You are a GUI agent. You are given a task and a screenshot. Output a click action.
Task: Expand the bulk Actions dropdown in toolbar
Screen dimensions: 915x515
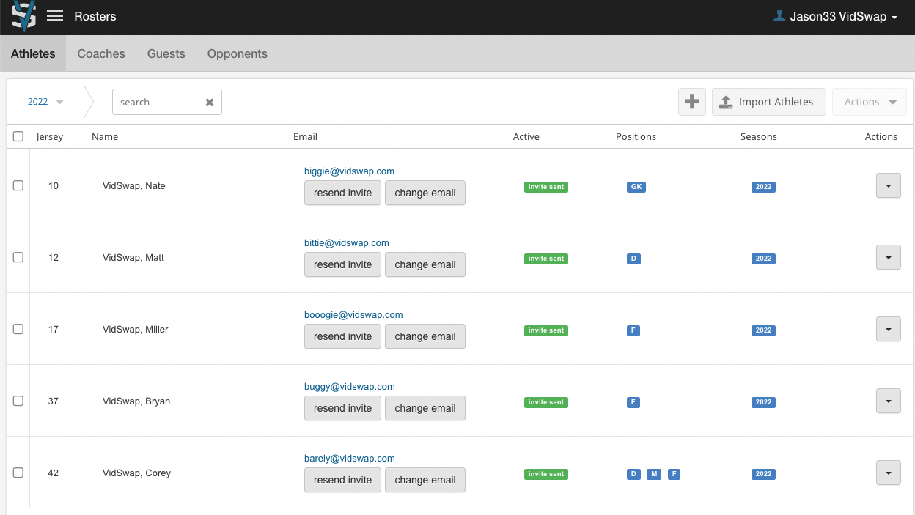coord(870,102)
